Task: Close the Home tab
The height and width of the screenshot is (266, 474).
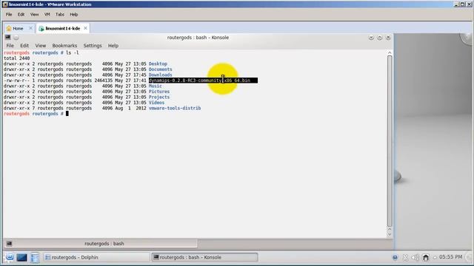Action: pyautogui.click(x=30, y=28)
